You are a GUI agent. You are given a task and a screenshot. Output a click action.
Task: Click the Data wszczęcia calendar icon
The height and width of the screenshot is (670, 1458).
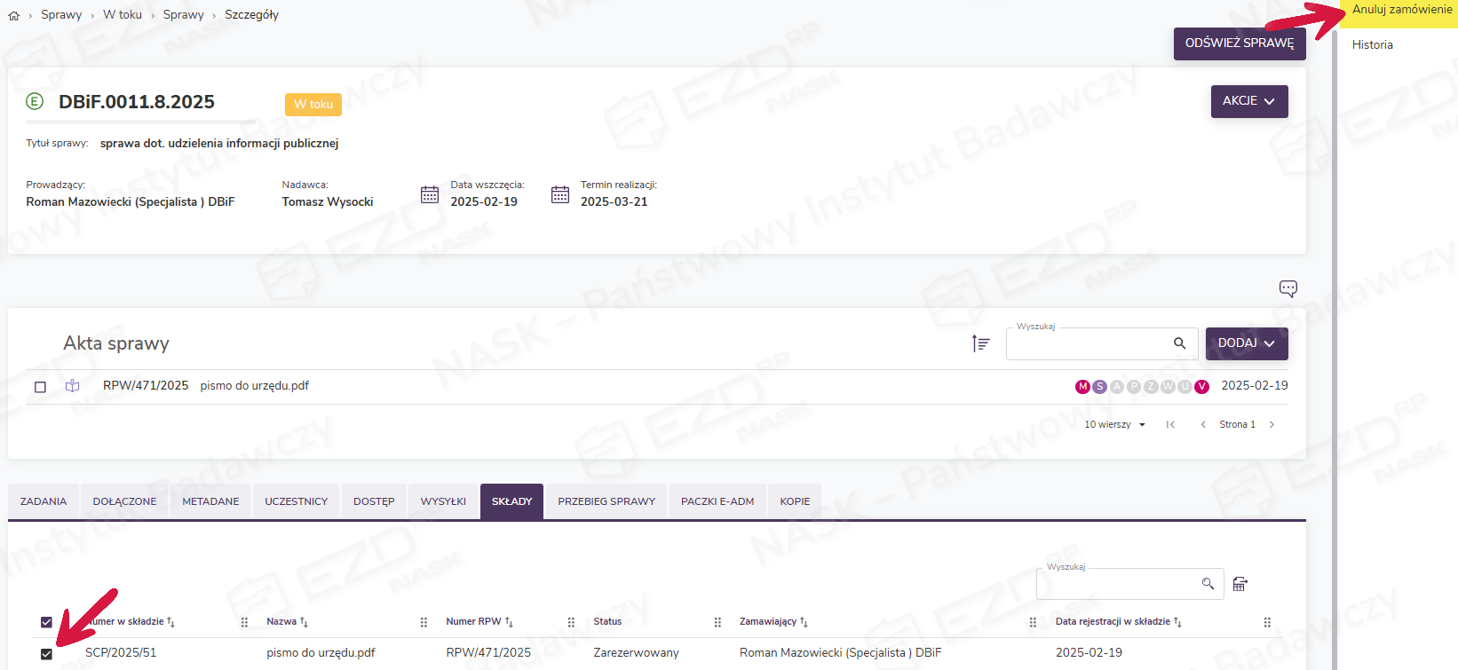[430, 194]
